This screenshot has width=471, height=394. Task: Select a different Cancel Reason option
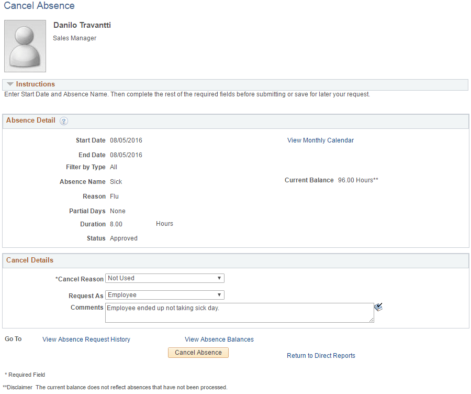coord(165,278)
